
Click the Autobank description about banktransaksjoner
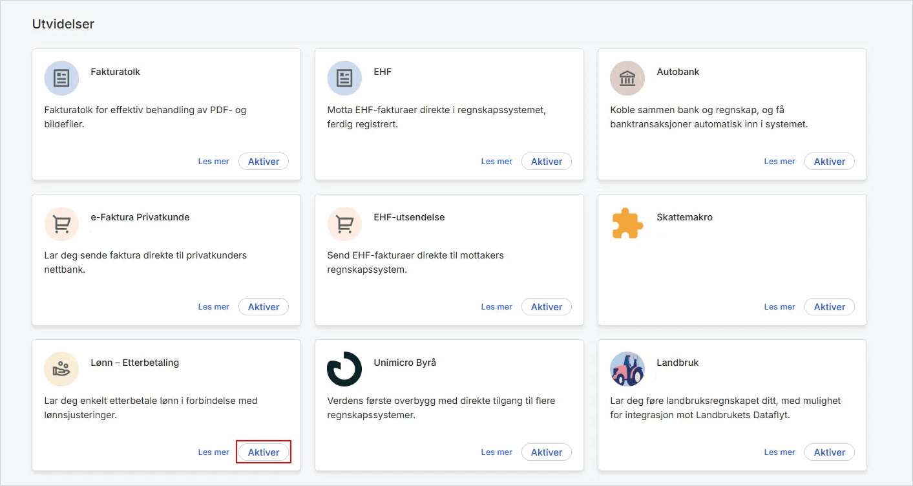[x=709, y=117]
